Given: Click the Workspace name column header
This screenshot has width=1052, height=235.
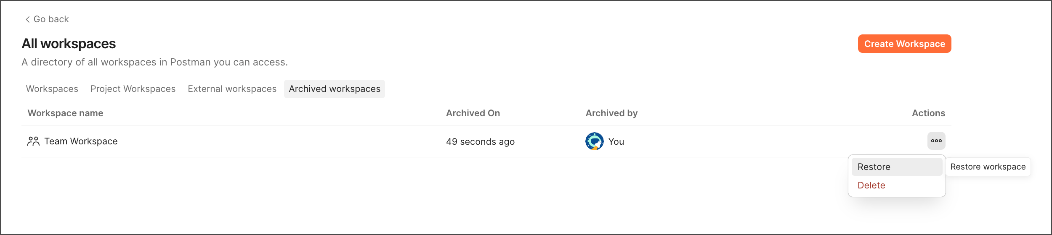Looking at the screenshot, I should point(65,113).
